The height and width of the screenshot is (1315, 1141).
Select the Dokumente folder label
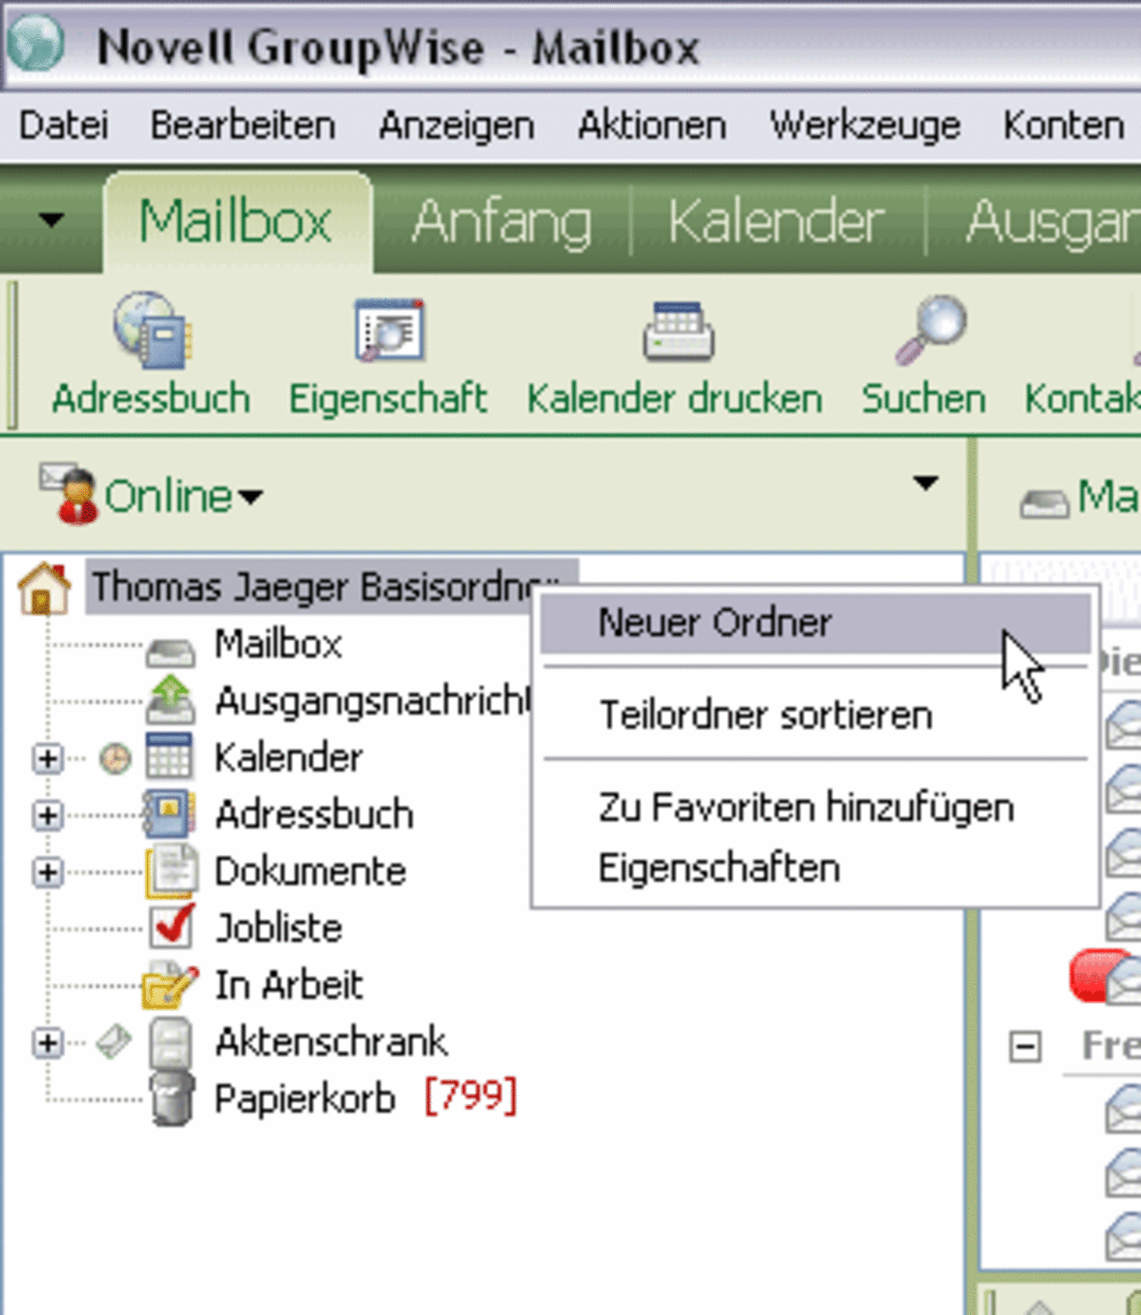[x=310, y=871]
